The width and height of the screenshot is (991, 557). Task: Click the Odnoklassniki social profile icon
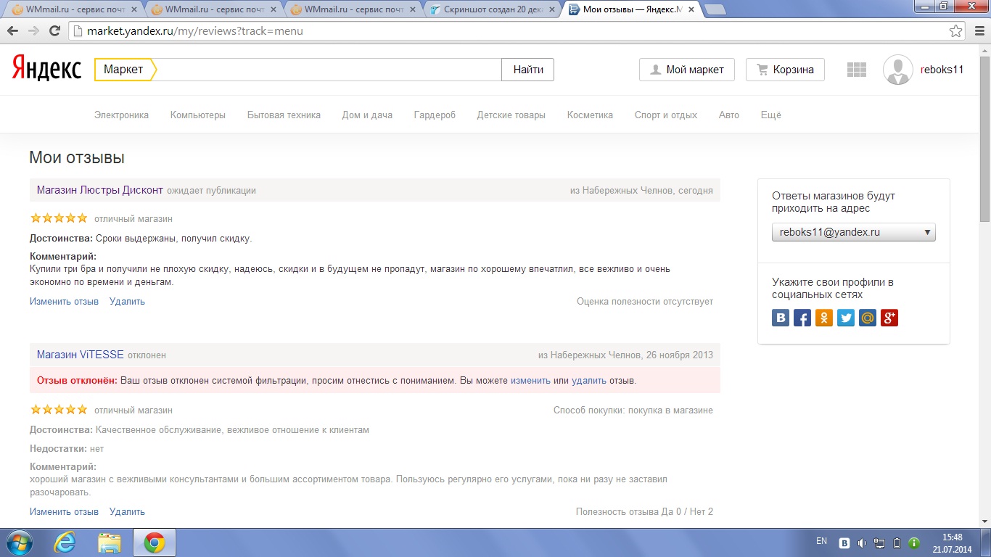[x=824, y=318]
